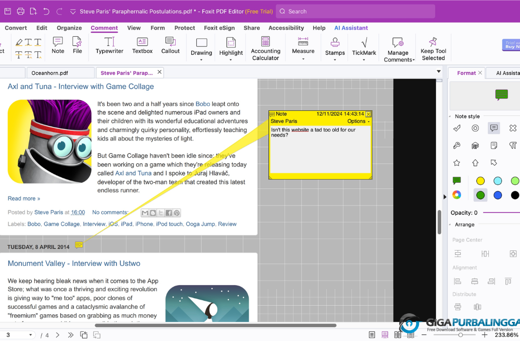Follow the Bobo link in article text
The width and height of the screenshot is (520, 341).
[203, 104]
